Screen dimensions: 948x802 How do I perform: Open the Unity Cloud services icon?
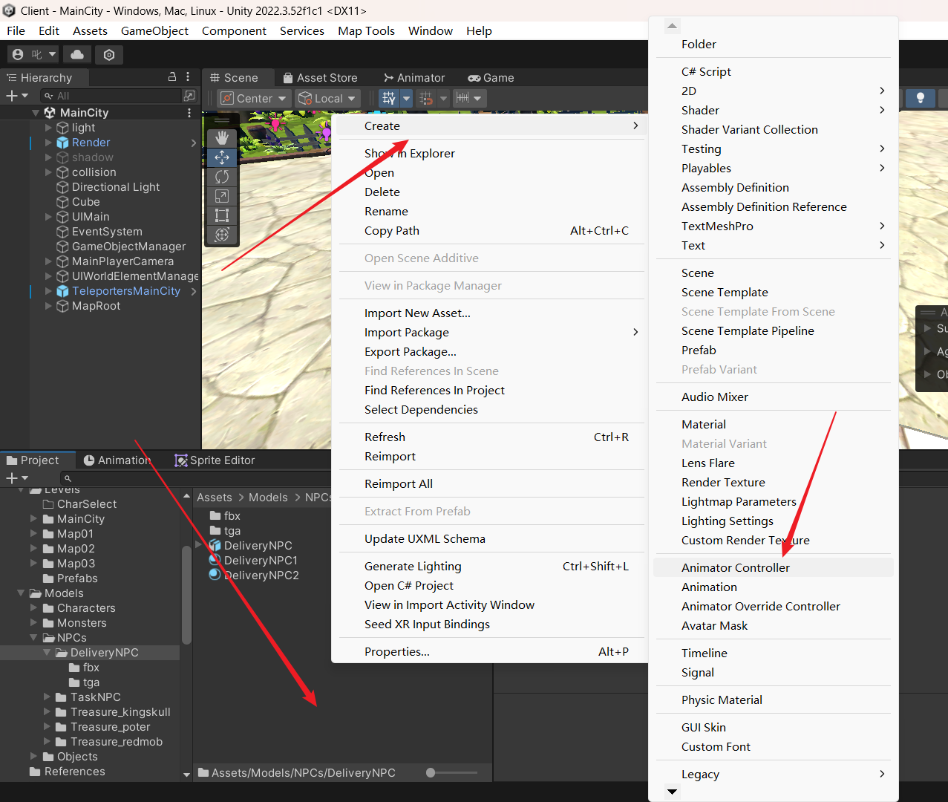77,54
